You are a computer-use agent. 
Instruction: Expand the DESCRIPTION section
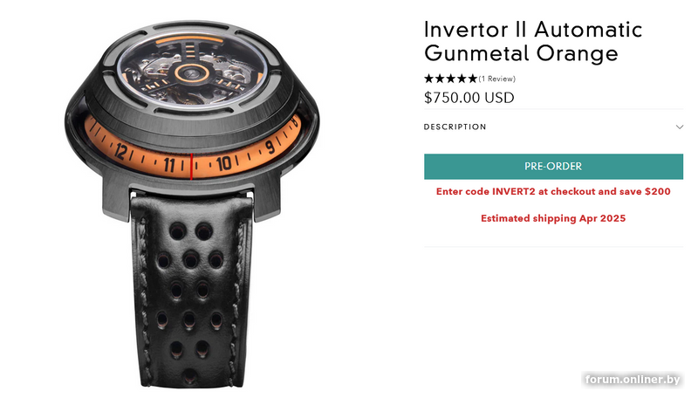coord(553,127)
